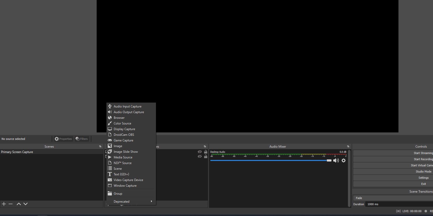Focus the Duration 1000 ms field
The height and width of the screenshot is (216, 433).
(399, 204)
